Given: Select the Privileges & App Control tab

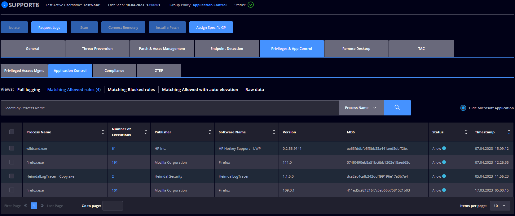Looking at the screenshot, I should pyautogui.click(x=292, y=49).
